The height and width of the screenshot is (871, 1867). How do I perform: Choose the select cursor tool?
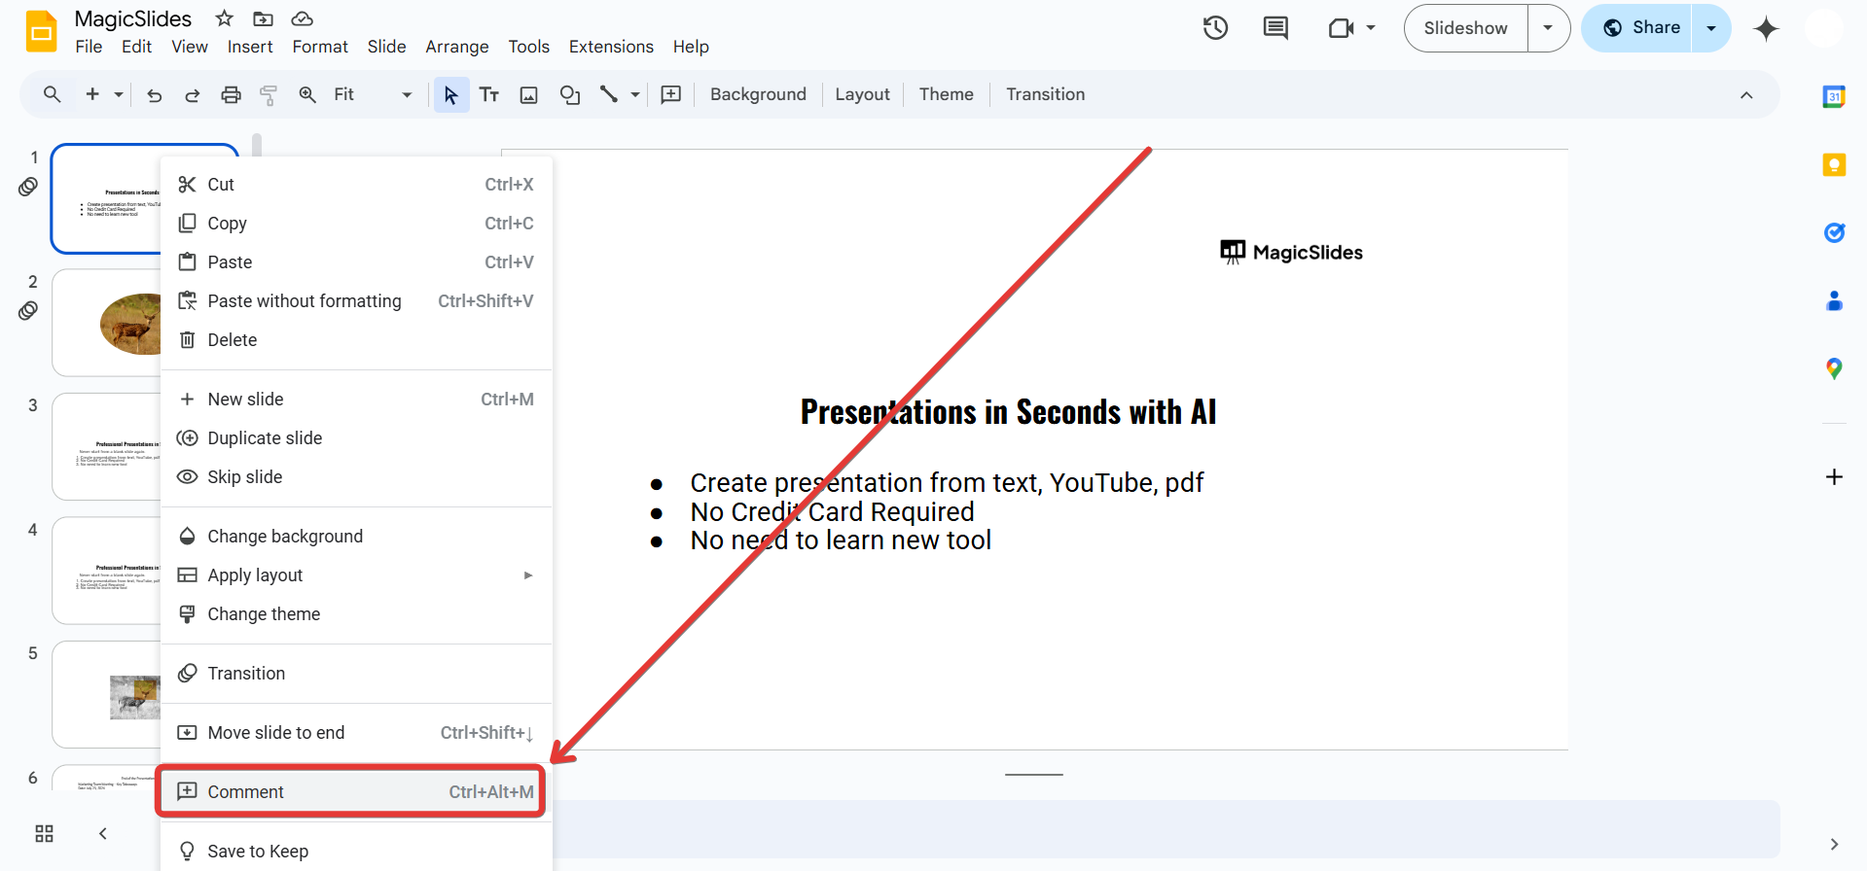pos(450,94)
